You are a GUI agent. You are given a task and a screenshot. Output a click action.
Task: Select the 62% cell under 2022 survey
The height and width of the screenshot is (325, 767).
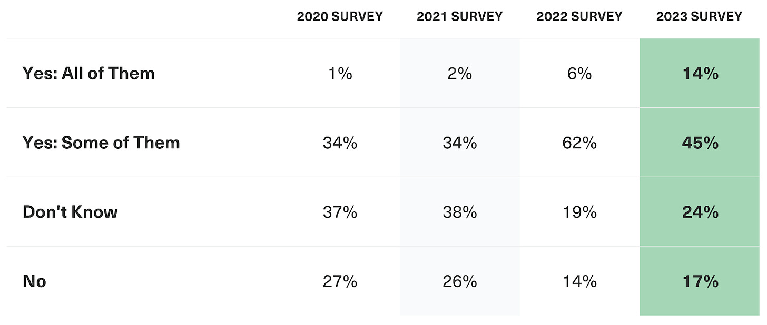tap(579, 143)
